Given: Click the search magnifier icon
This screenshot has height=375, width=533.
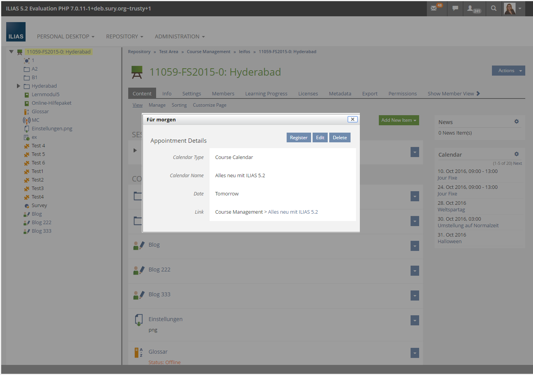Looking at the screenshot, I should pos(493,8).
